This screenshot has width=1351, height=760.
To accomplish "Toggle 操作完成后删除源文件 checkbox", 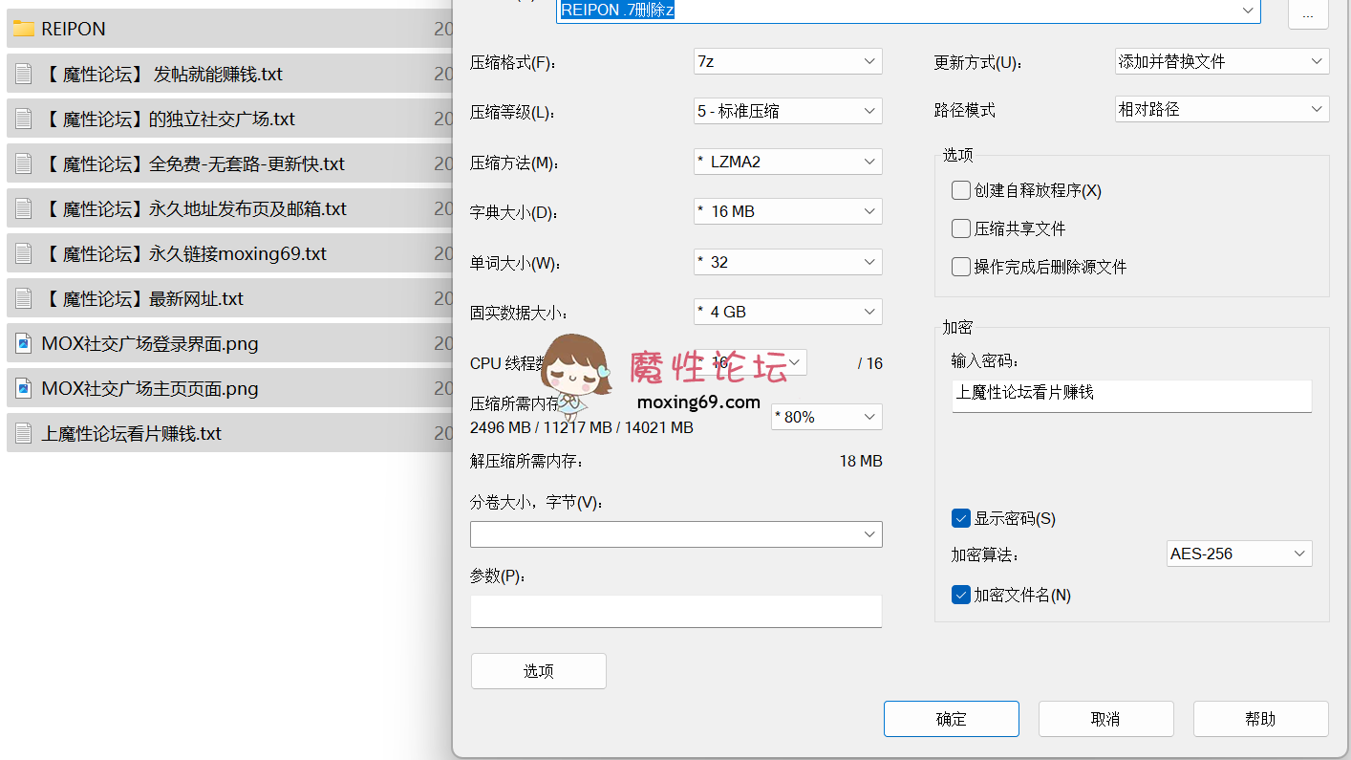I will point(961,267).
